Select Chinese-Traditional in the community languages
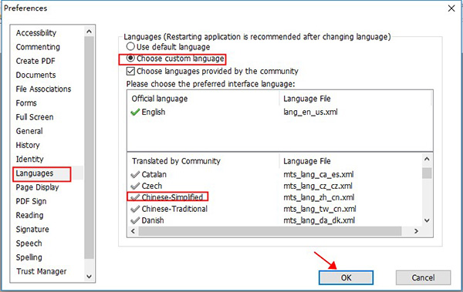The height and width of the screenshot is (292, 463). click(x=174, y=209)
